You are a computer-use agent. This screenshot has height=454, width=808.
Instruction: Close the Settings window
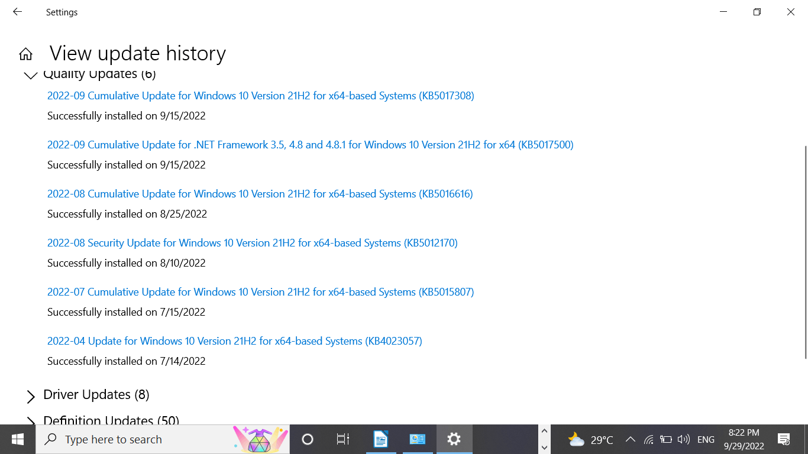[791, 12]
